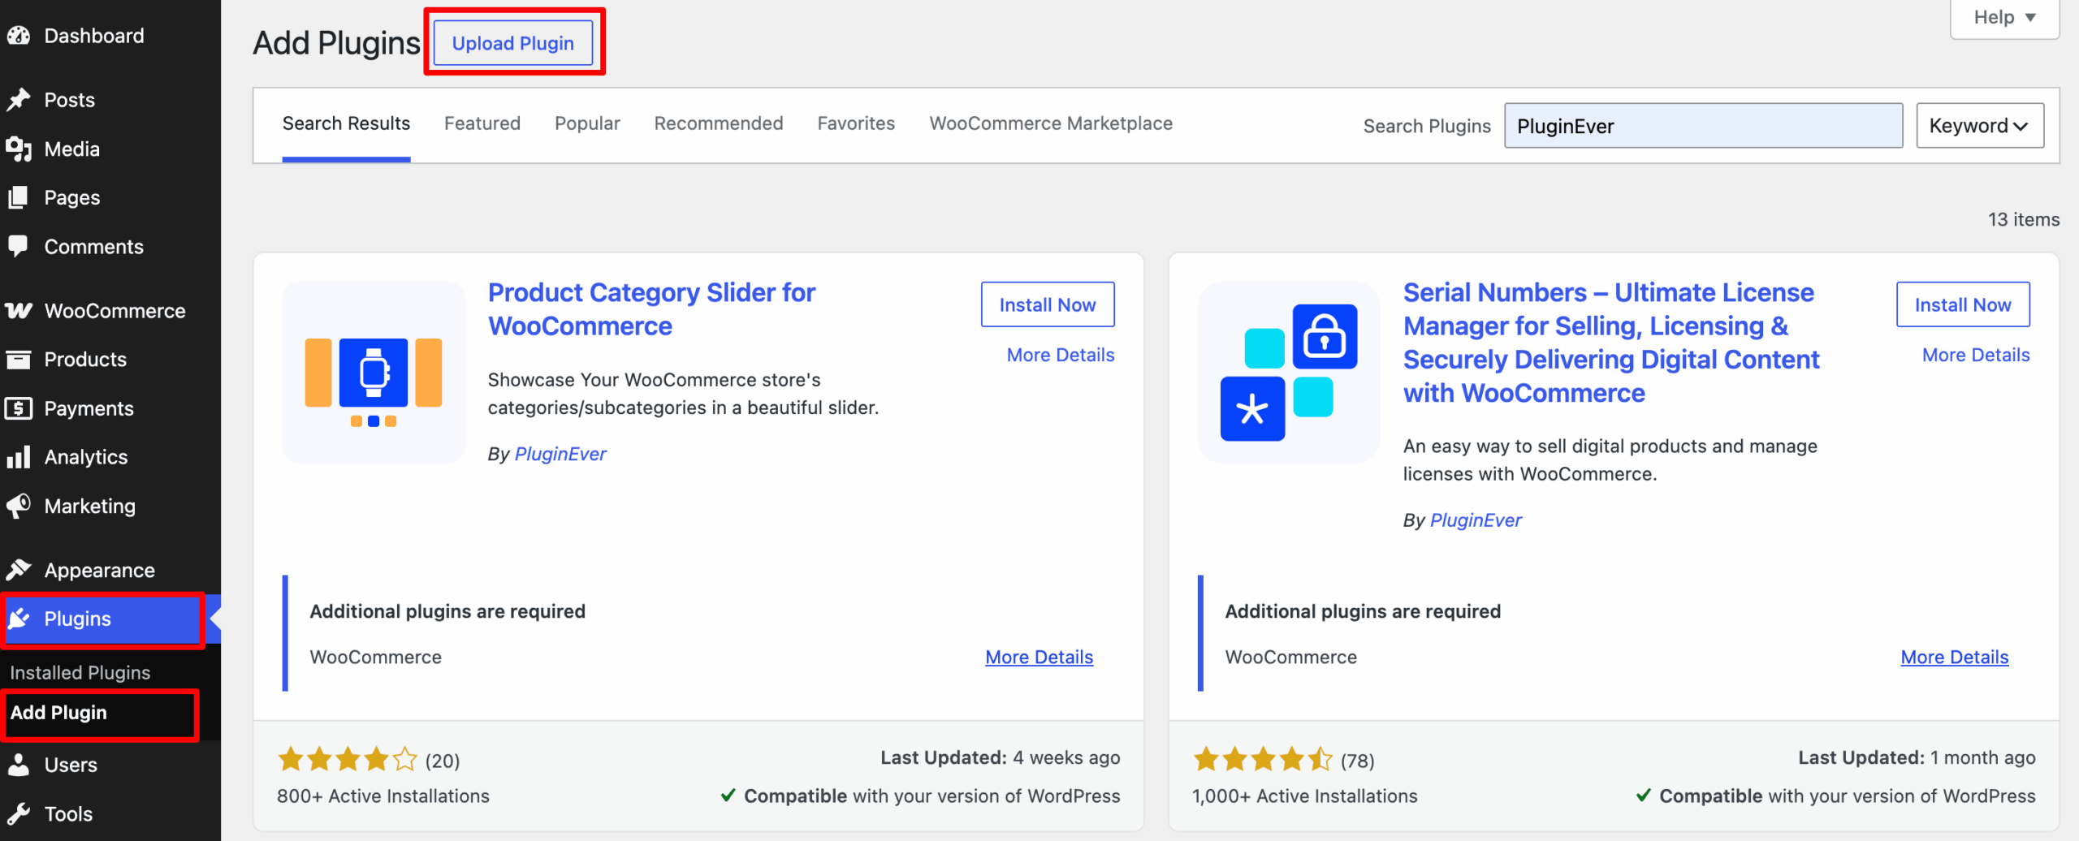Viewport: 2079px width, 841px height.
Task: Click the WooCommerce logo icon
Action: pyautogui.click(x=19, y=311)
